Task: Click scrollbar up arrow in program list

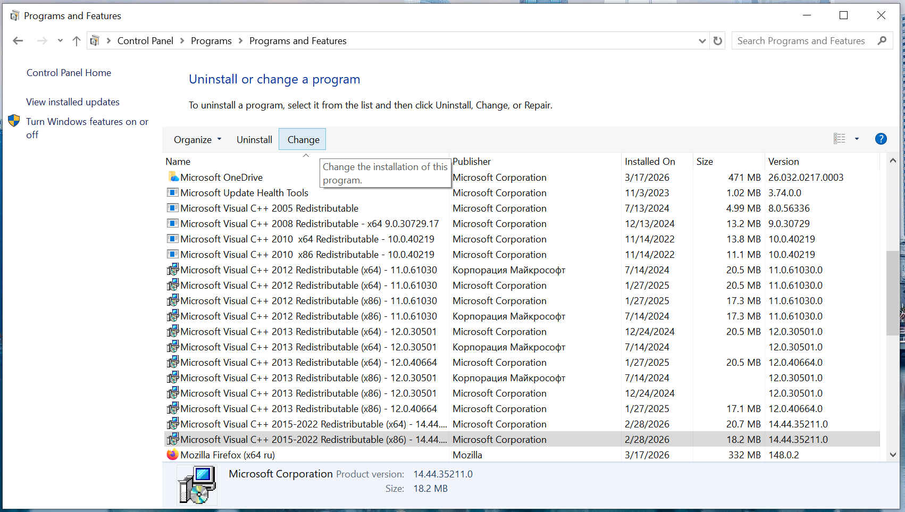Action: coord(893,161)
